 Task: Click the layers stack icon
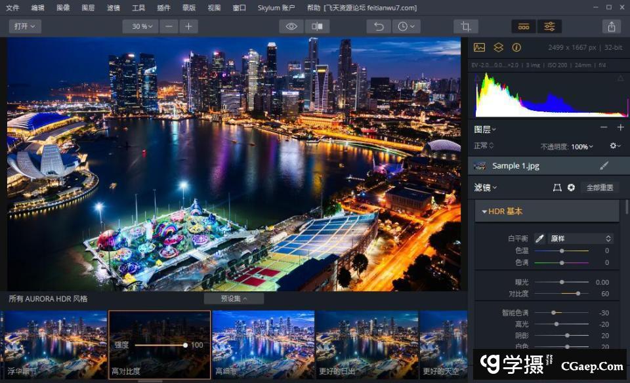coord(498,47)
